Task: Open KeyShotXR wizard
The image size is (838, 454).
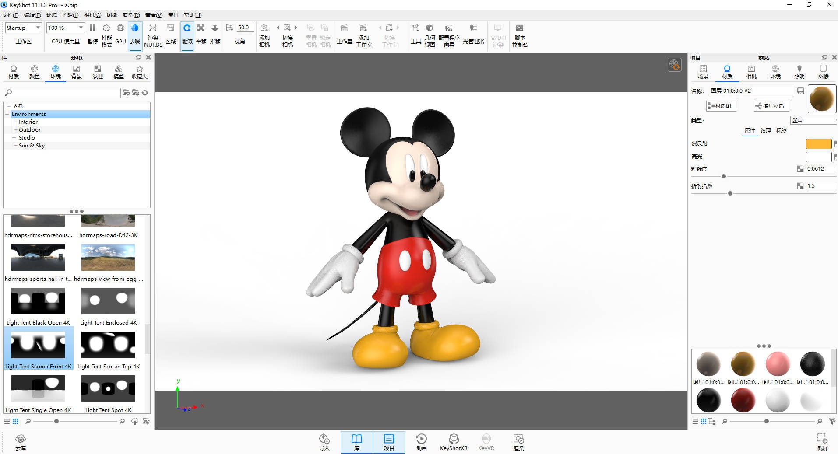Action: 454,442
